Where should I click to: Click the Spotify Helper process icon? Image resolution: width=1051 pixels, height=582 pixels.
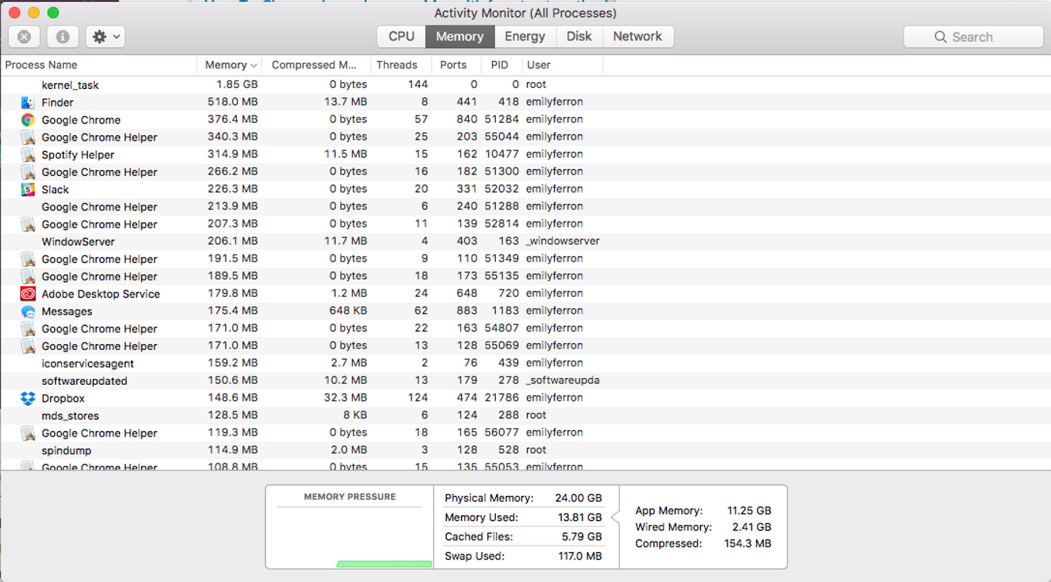coord(27,154)
